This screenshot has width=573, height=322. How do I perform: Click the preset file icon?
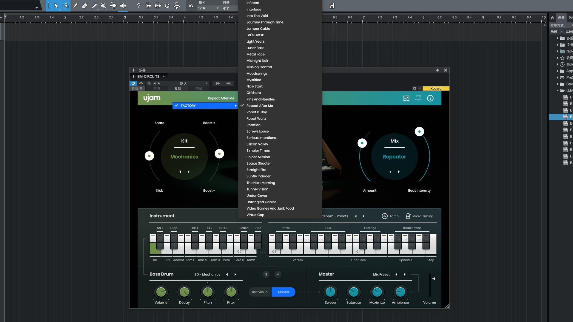pos(149,83)
